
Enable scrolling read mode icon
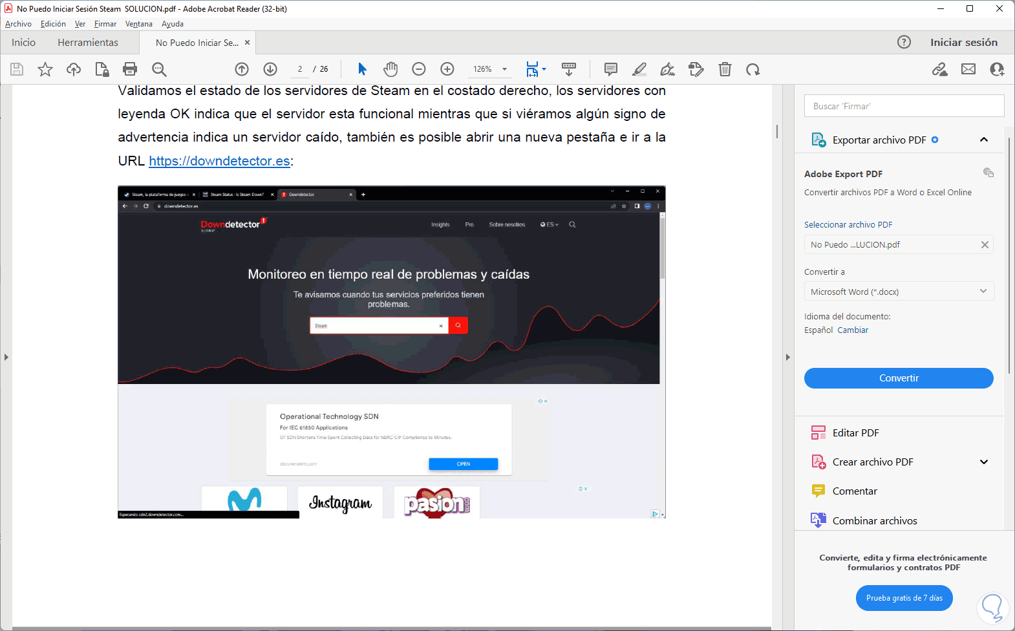pos(569,69)
